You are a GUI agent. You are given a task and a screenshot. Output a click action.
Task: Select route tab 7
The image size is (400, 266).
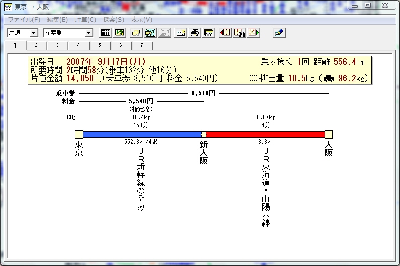(x=142, y=45)
